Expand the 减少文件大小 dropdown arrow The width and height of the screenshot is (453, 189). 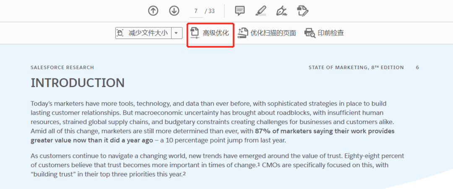(x=177, y=33)
